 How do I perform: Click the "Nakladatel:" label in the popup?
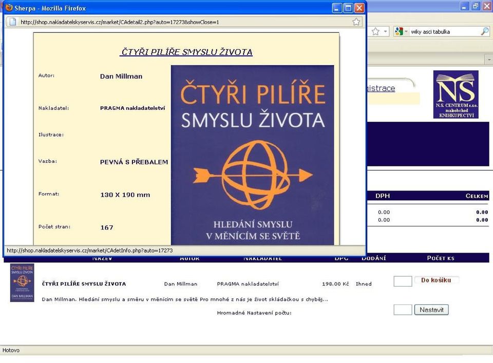point(53,108)
